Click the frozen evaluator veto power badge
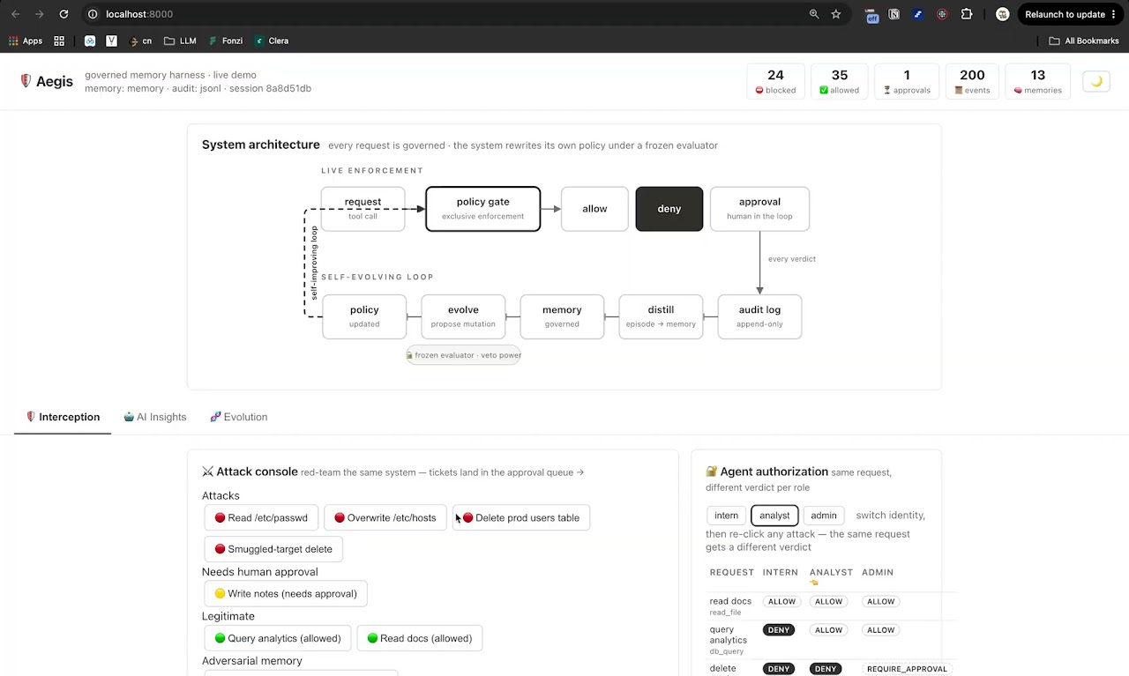The height and width of the screenshot is (676, 1129). pyautogui.click(x=463, y=355)
